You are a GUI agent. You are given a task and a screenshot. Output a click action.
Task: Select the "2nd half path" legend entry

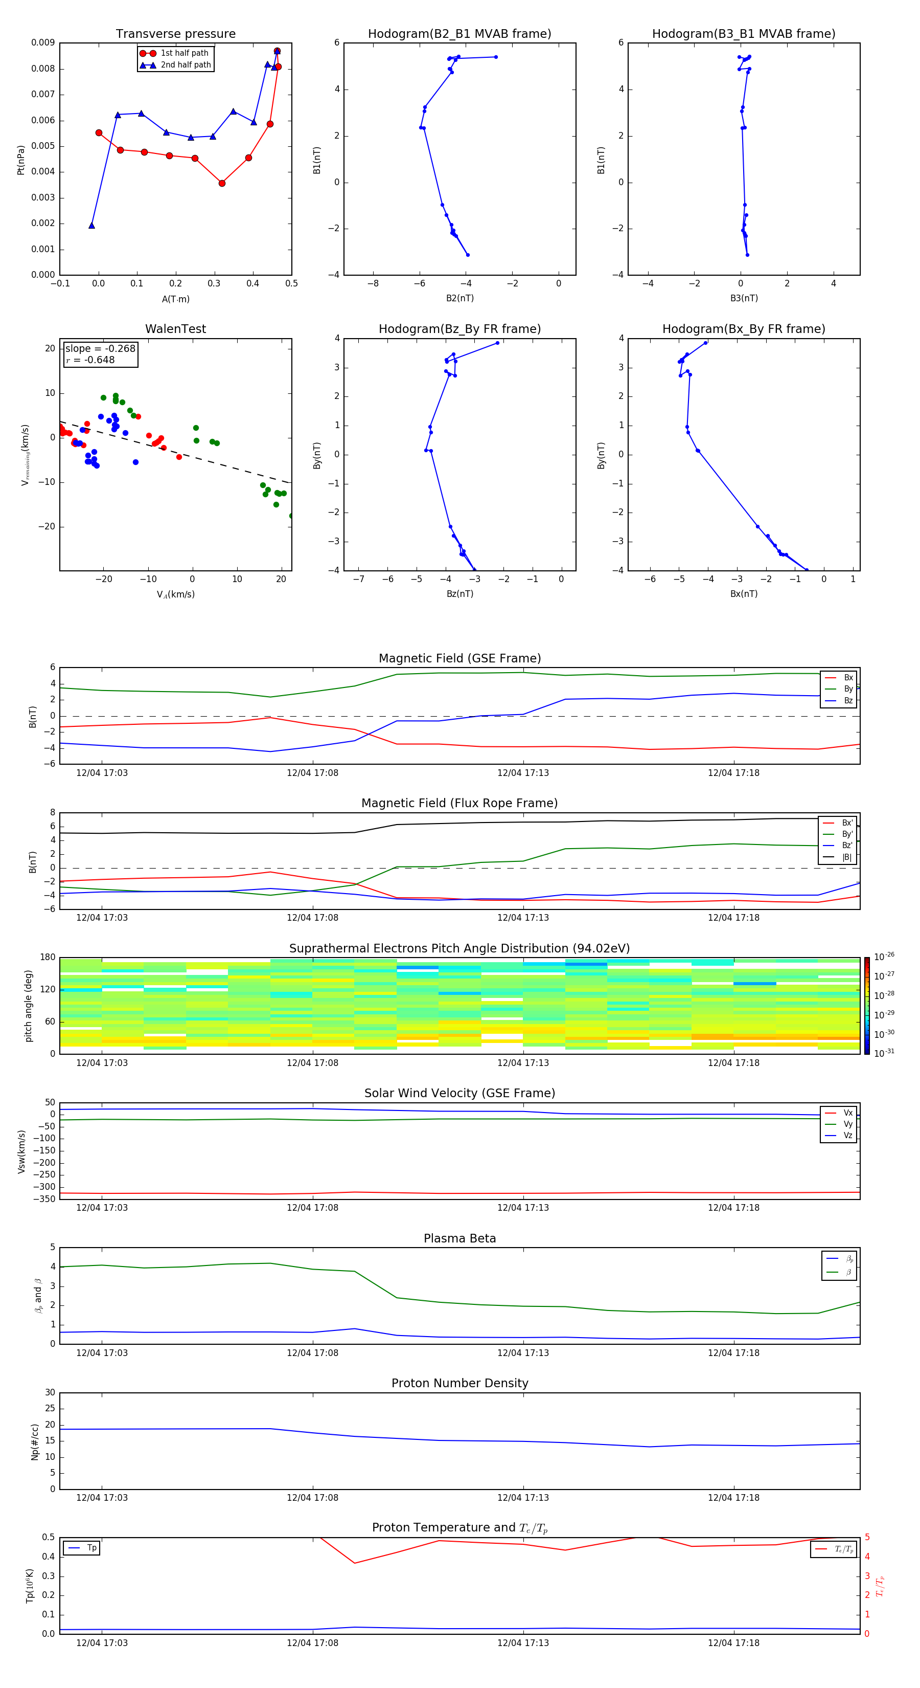coord(175,65)
